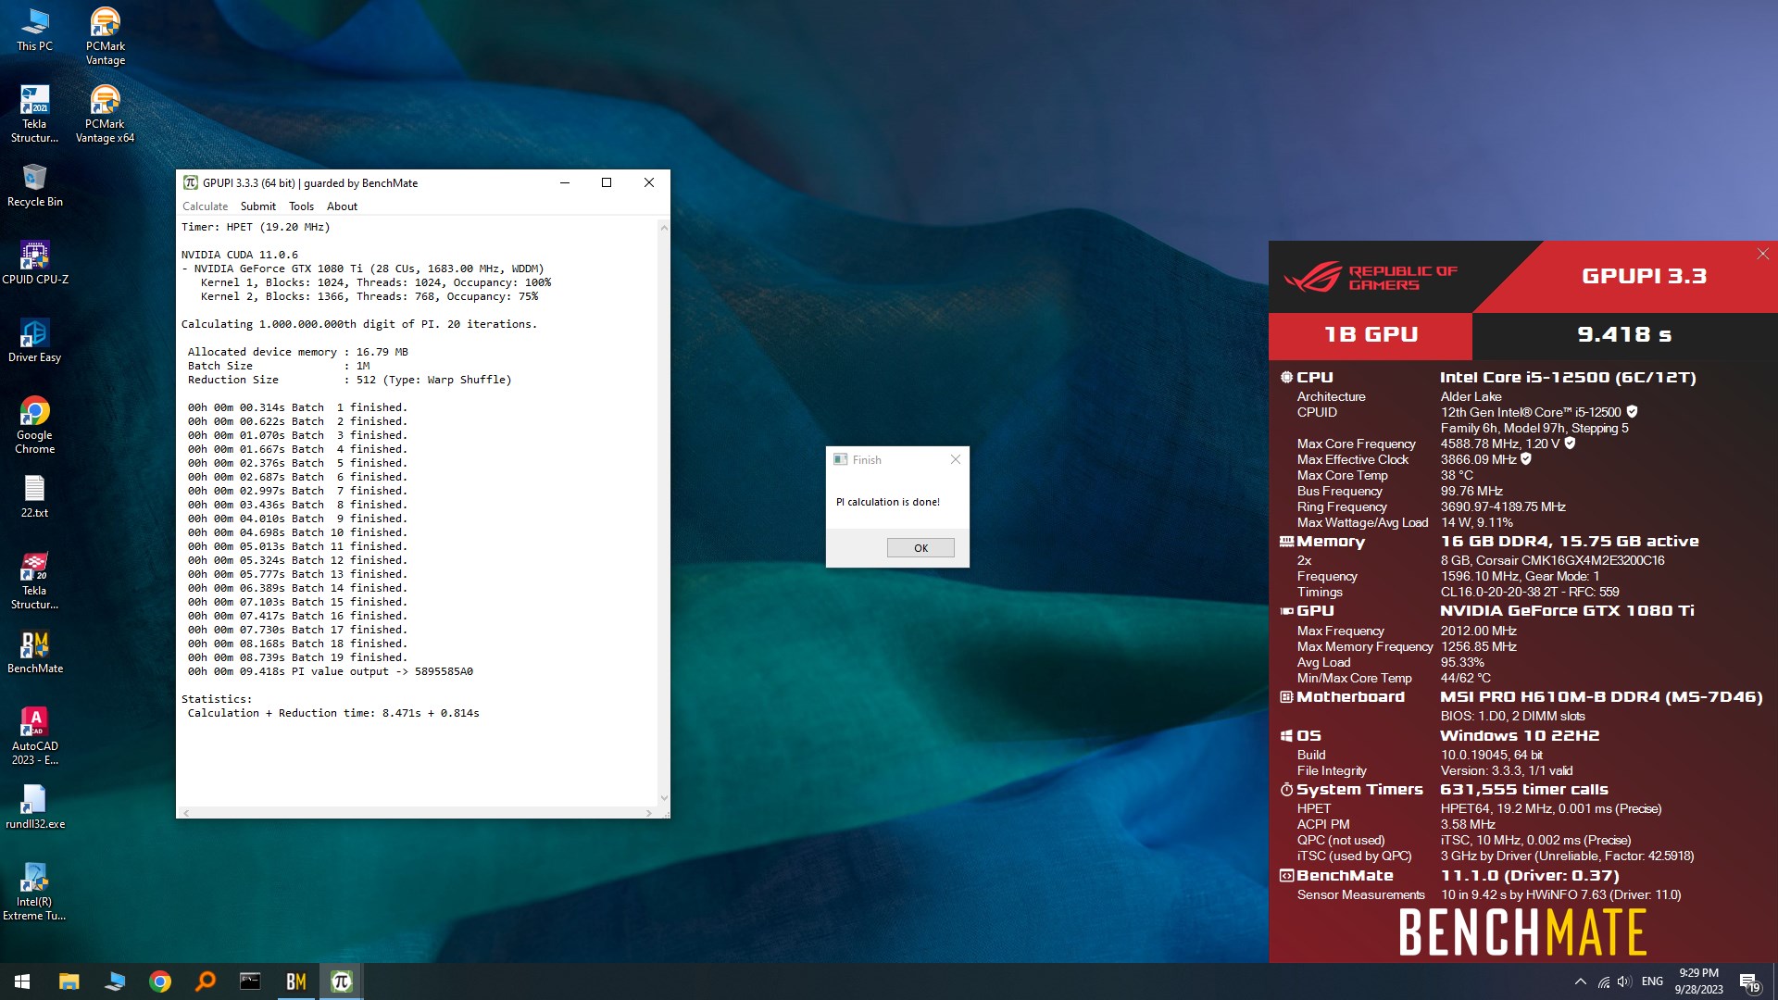The width and height of the screenshot is (1778, 1000).
Task: Click the Calculation + Reduction time line
Action: (333, 713)
